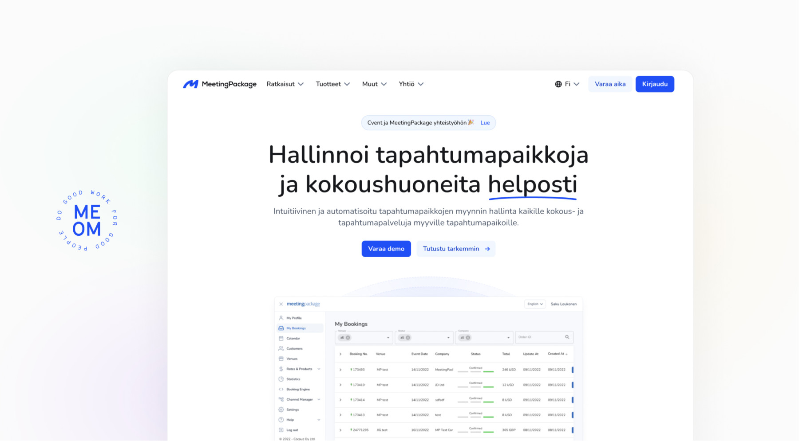799x441 pixels.
Task: Open the English language dropdown in dashboard
Action: (535, 304)
